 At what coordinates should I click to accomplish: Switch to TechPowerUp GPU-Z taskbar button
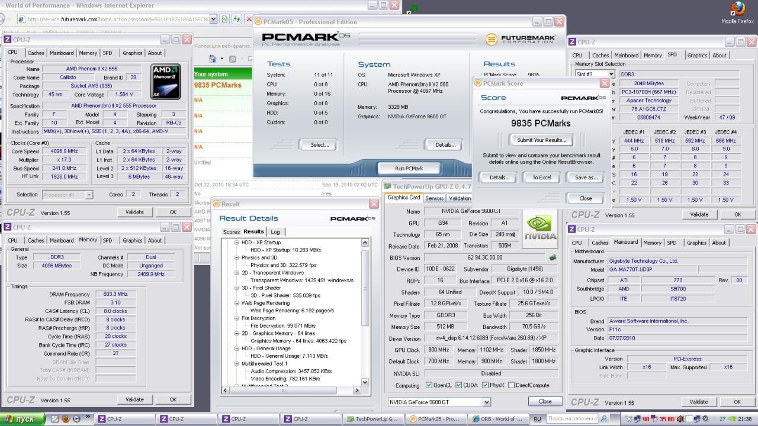373,419
